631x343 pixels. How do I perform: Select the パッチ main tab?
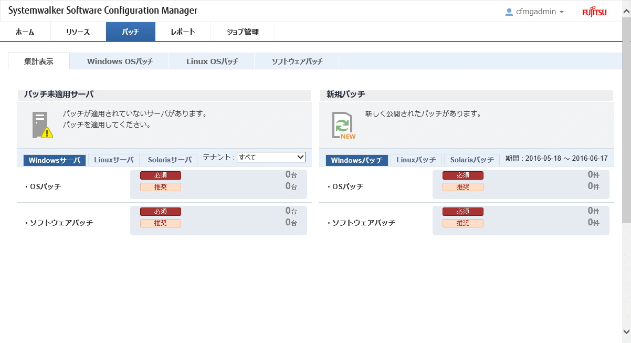coord(131,32)
